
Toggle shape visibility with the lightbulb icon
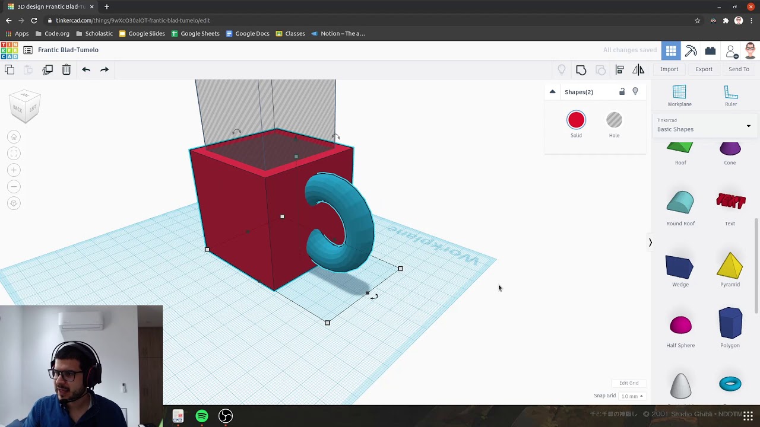[635, 92]
